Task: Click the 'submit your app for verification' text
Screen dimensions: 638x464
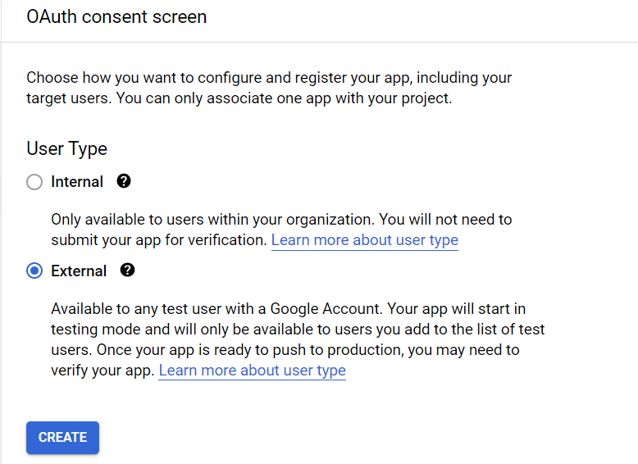Action: pyautogui.click(x=159, y=240)
